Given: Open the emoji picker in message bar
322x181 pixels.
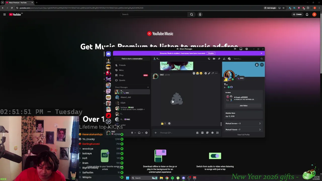Looking at the screenshot, I should (212, 133).
